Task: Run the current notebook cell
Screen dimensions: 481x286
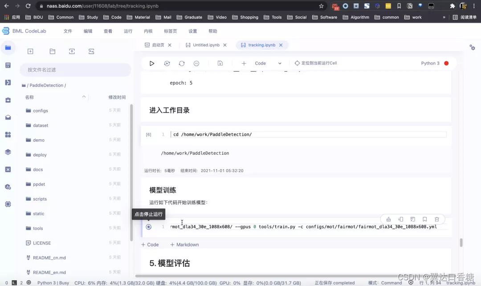Action: point(152,63)
